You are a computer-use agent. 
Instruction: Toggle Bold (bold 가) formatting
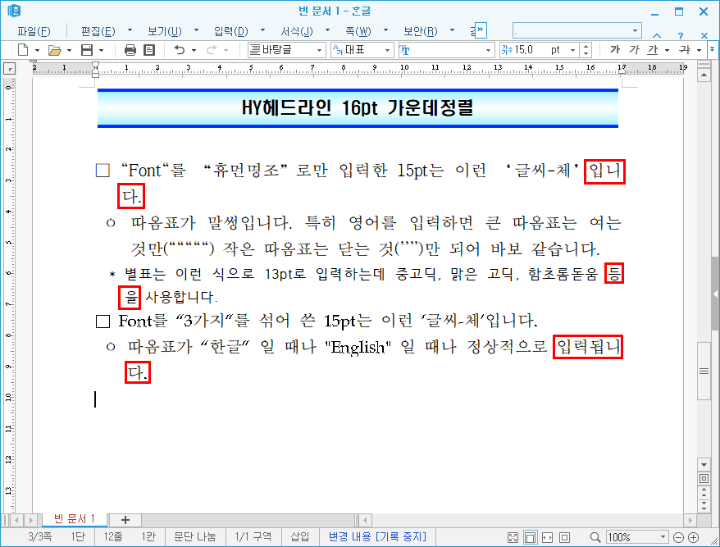[x=615, y=49]
